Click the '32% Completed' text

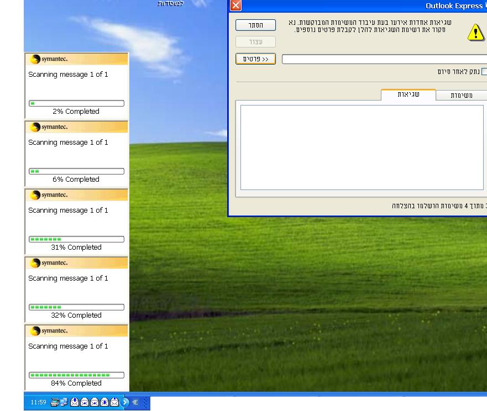tap(76, 315)
